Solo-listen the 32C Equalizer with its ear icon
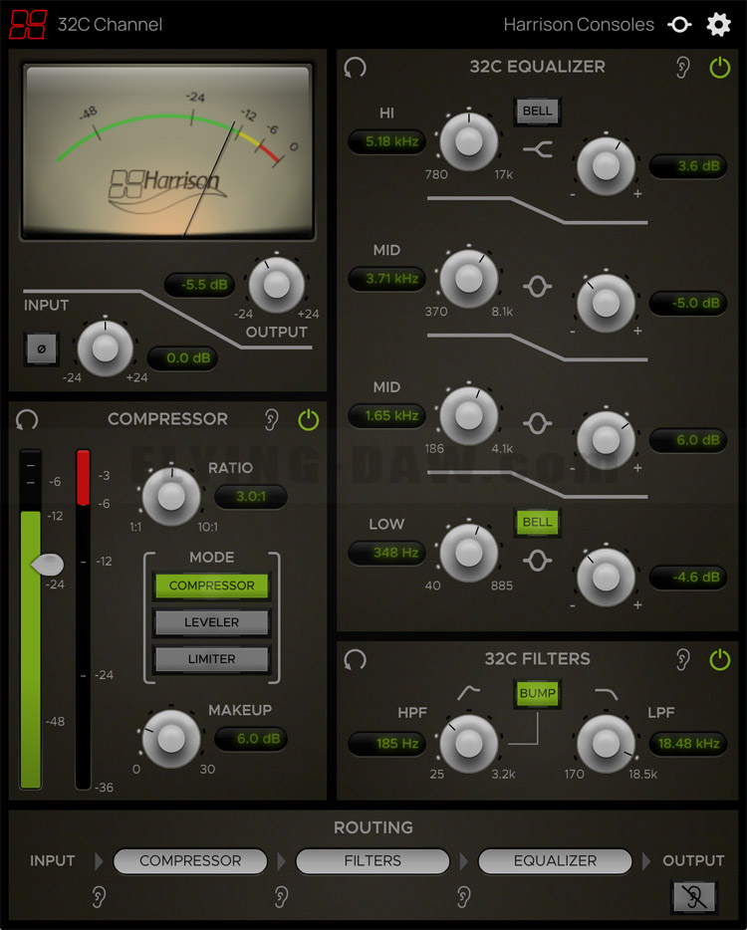 click(x=683, y=67)
